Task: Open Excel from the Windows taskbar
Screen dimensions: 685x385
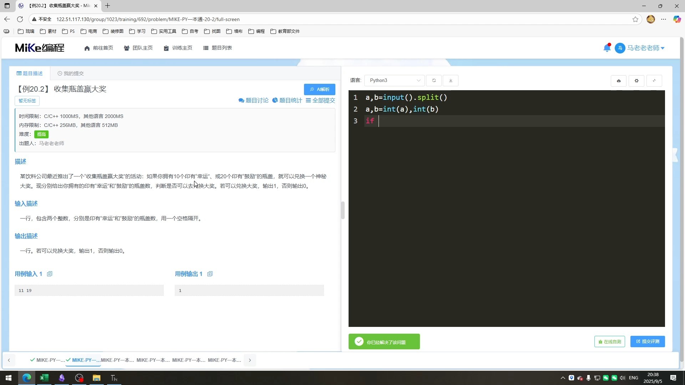Action: tap(44, 378)
